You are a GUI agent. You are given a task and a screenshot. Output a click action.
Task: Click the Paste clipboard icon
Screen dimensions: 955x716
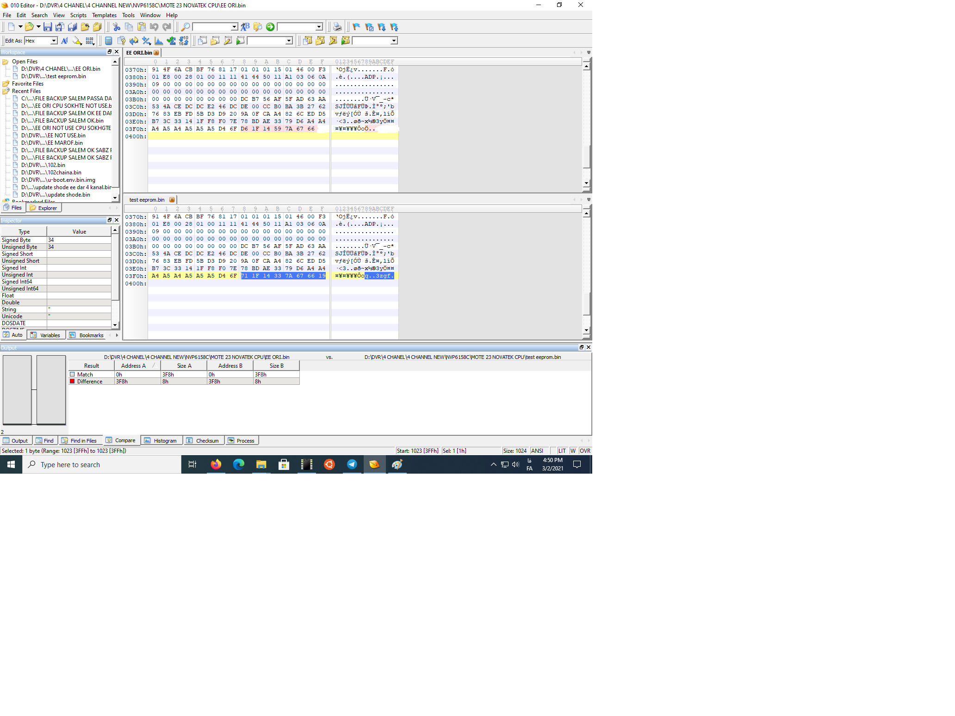[x=142, y=27]
